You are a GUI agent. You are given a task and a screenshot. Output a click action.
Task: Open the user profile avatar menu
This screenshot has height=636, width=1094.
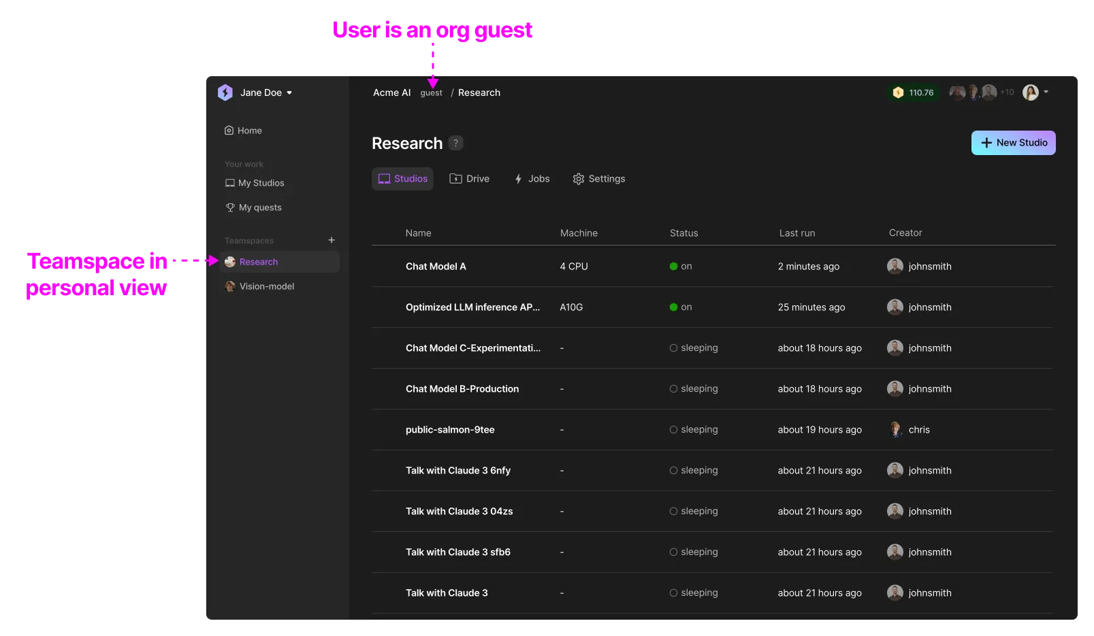(1035, 93)
